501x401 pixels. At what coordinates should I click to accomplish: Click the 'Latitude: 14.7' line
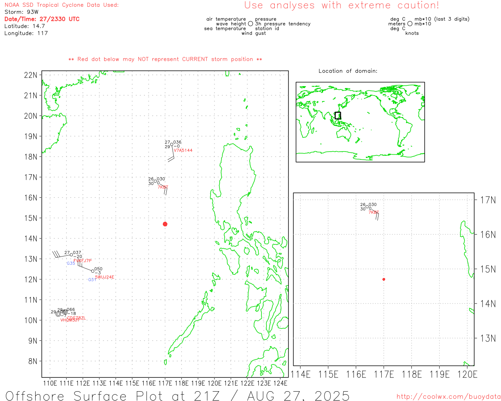tap(25, 26)
